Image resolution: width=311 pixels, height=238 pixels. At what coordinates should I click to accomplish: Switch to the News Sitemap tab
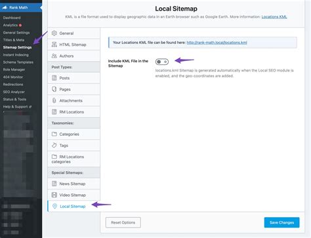point(74,184)
